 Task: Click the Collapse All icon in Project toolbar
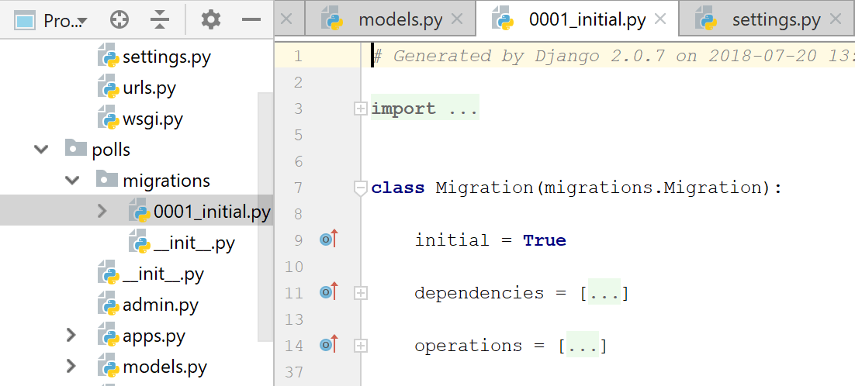tap(160, 20)
